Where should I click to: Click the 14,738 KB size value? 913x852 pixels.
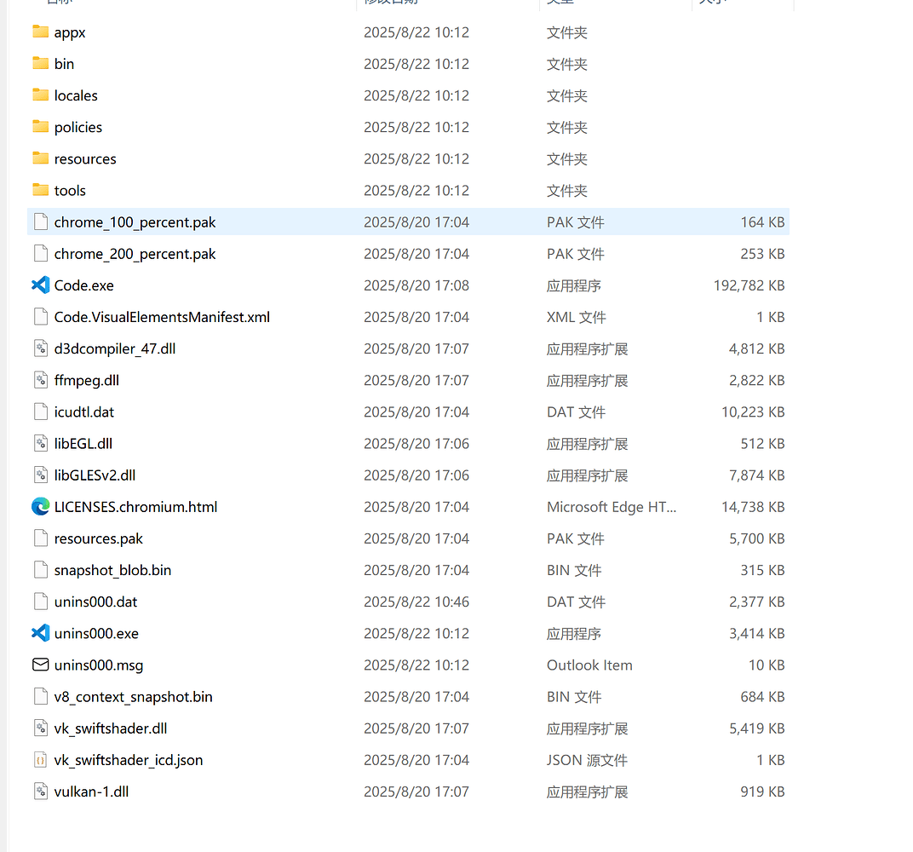pos(753,507)
